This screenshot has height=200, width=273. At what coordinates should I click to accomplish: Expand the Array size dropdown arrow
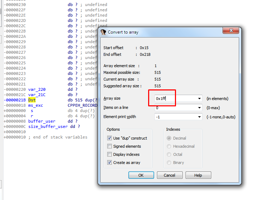point(199,99)
